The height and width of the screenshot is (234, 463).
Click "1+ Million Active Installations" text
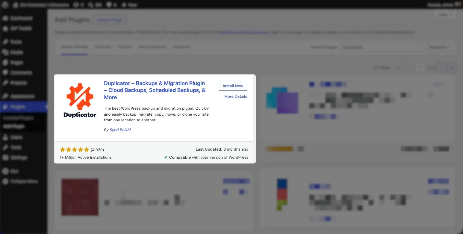pyautogui.click(x=86, y=157)
